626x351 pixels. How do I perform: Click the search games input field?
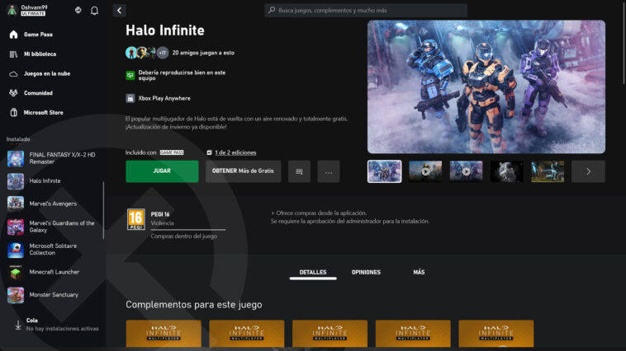[x=366, y=11]
